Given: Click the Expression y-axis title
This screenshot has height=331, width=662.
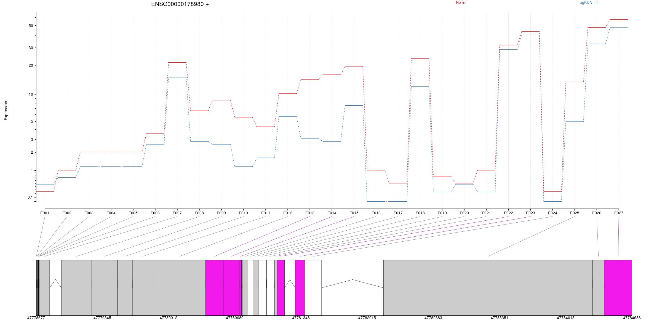Looking at the screenshot, I should click(x=6, y=110).
